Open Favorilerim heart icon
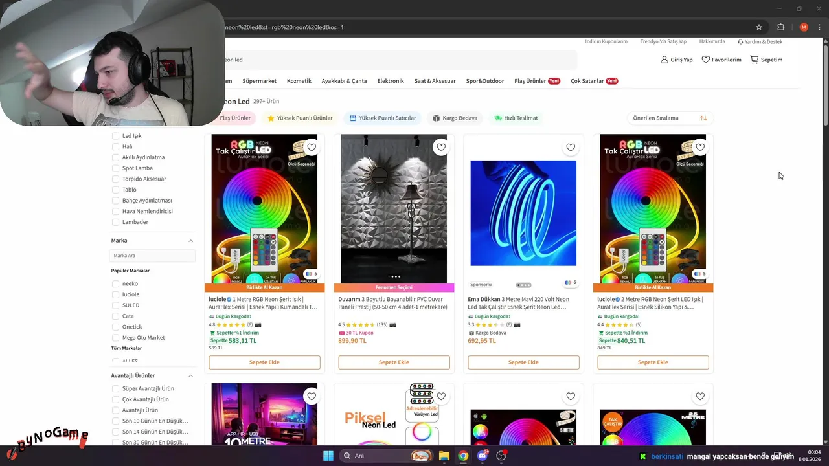The height and width of the screenshot is (466, 829). click(706, 60)
